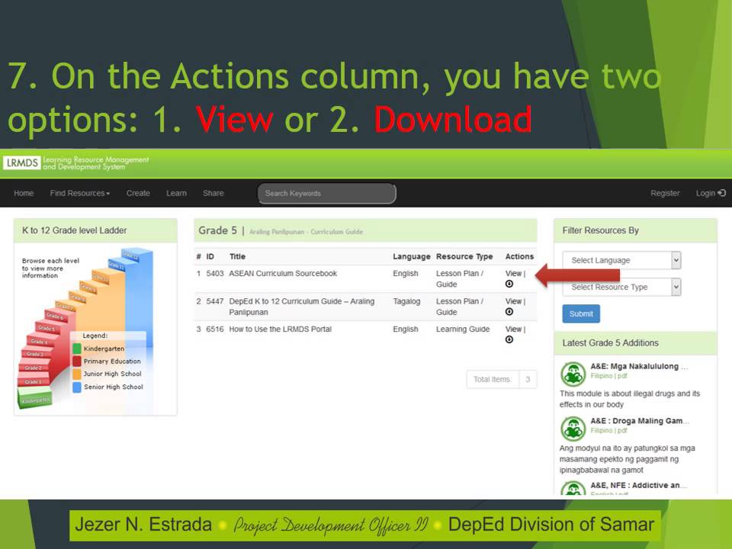This screenshot has height=549, width=732.
Task: Open A&E : Droga Maling Gam resource icon
Action: point(573,429)
